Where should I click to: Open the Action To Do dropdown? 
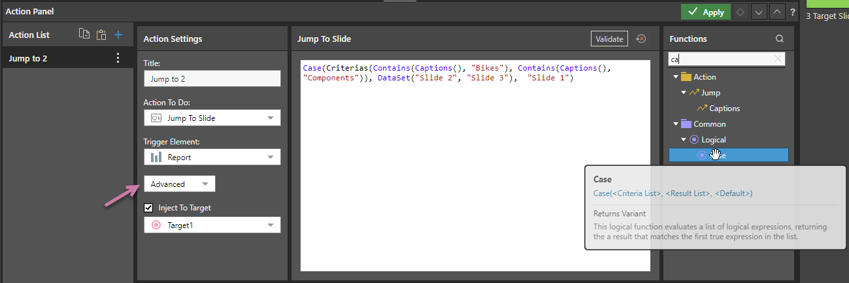point(212,118)
